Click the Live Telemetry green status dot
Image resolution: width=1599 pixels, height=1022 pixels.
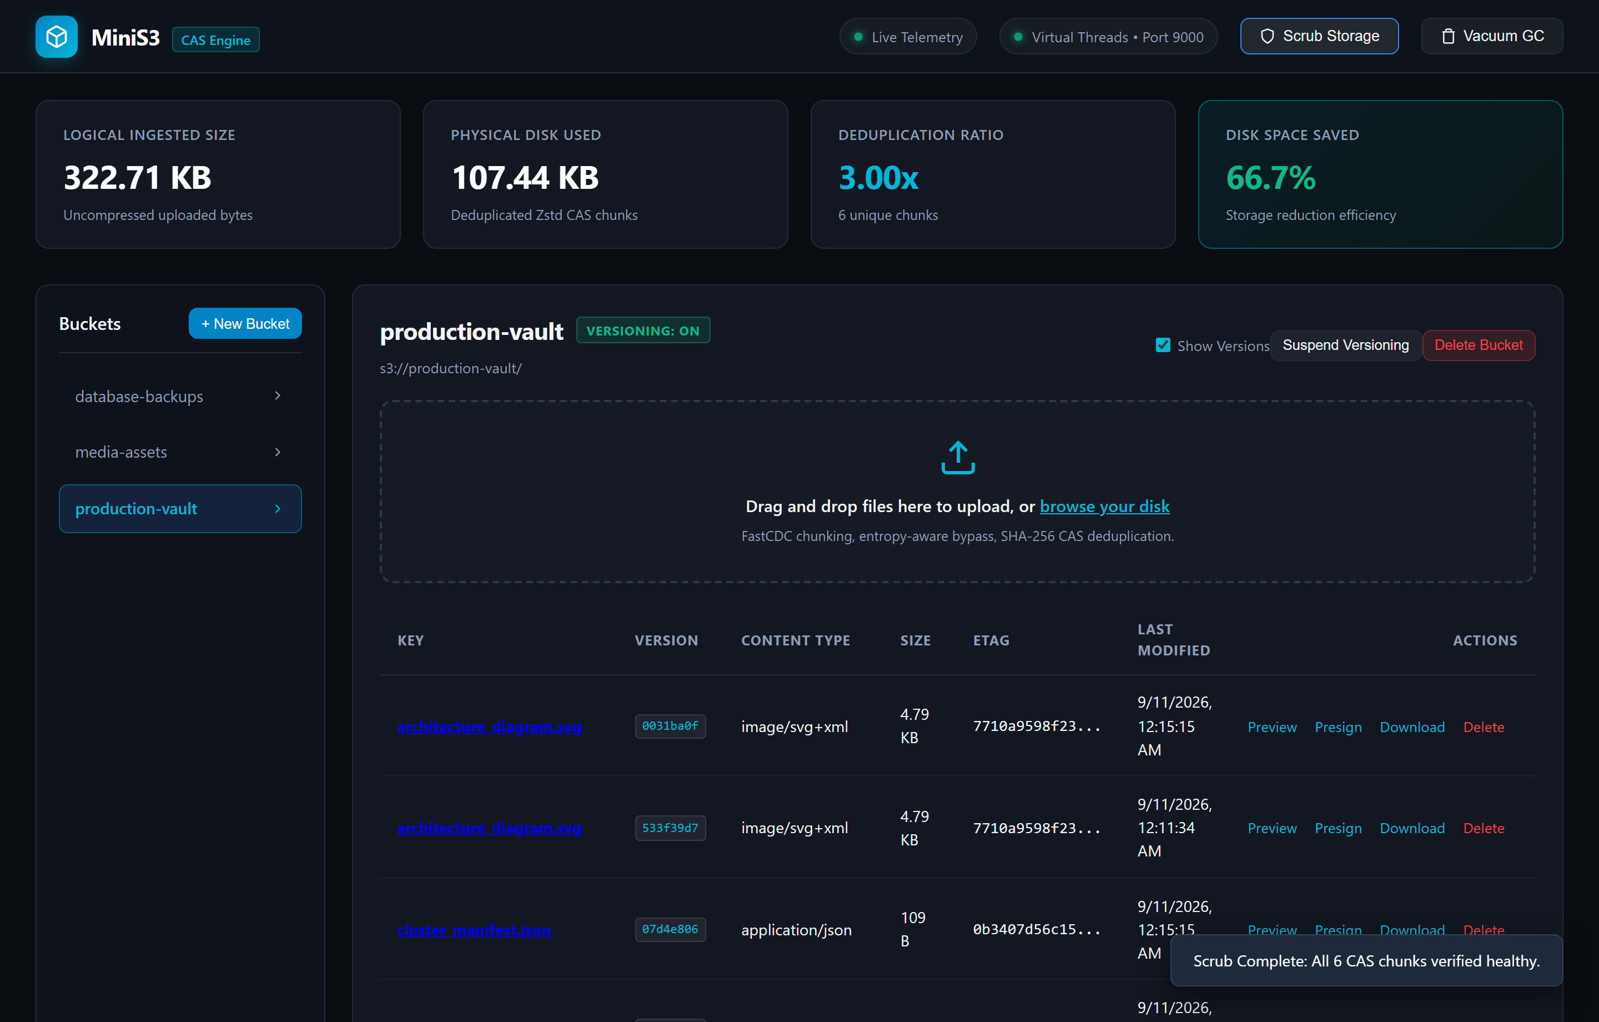click(x=858, y=37)
